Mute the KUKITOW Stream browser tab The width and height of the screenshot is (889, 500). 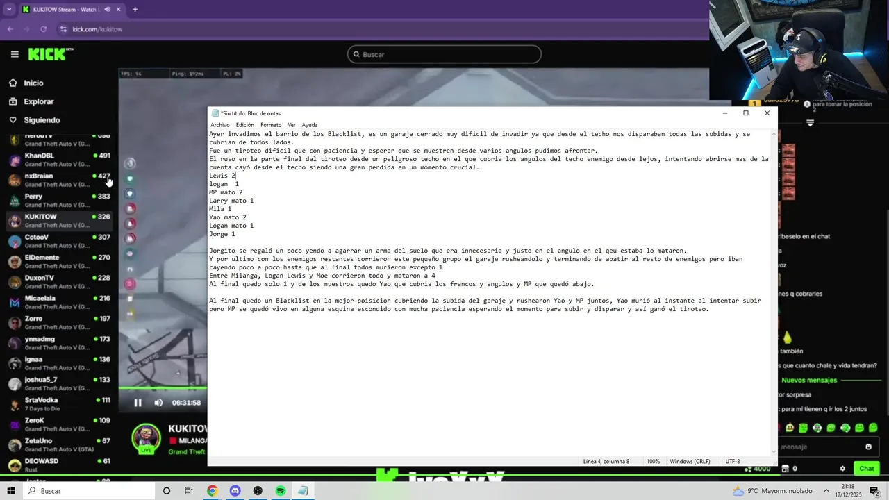click(x=108, y=10)
